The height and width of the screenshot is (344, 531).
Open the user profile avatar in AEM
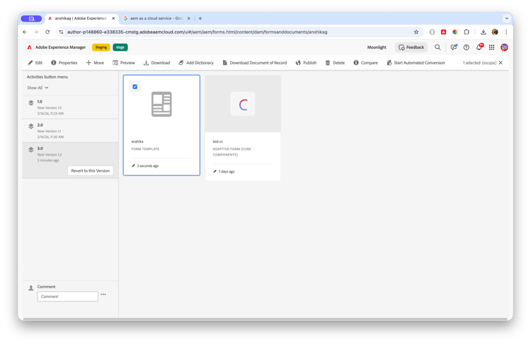pyautogui.click(x=504, y=47)
